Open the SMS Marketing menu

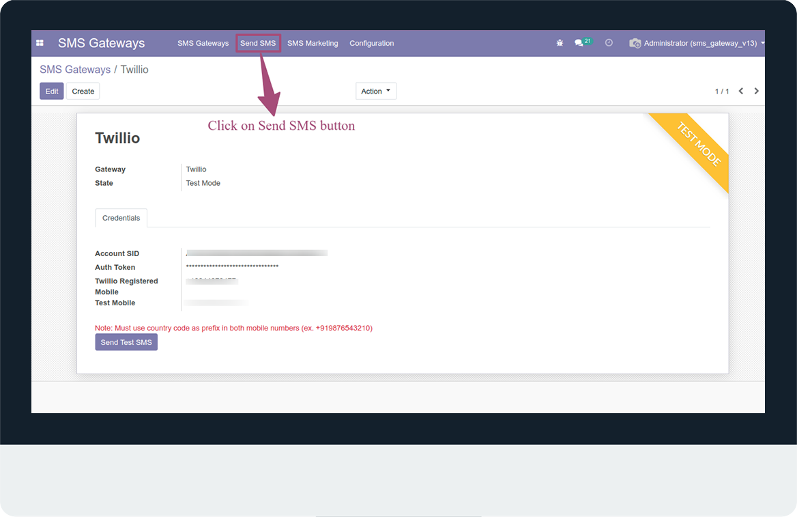pyautogui.click(x=313, y=43)
